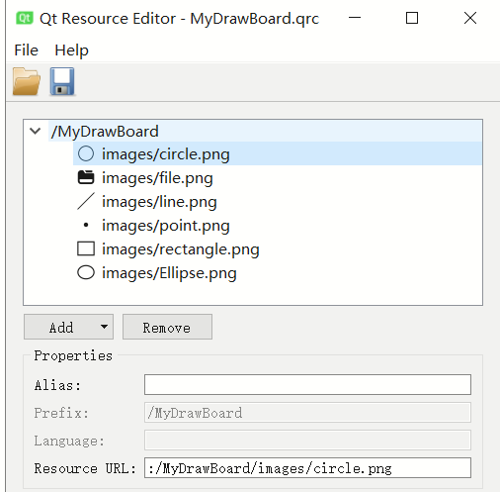Open the Help menu
The width and height of the screenshot is (500, 492).
(x=71, y=50)
